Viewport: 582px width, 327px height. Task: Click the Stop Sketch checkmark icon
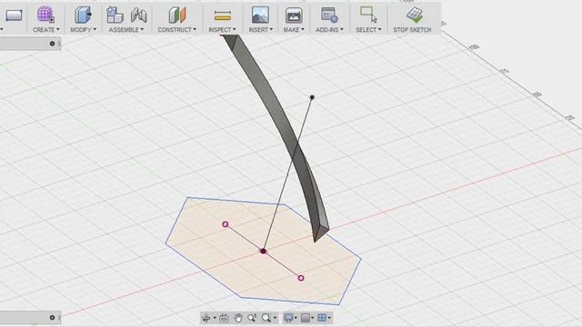click(x=415, y=15)
